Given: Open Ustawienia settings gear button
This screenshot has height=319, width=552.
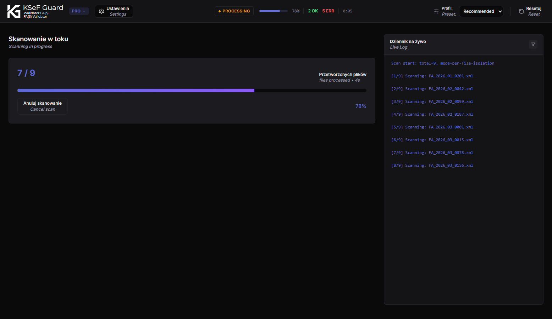Looking at the screenshot, I should (x=114, y=11).
